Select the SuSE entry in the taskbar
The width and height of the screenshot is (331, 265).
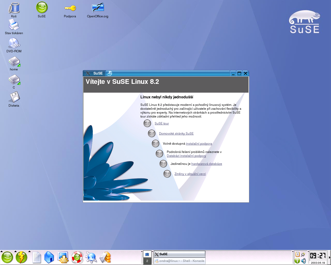click(180, 254)
